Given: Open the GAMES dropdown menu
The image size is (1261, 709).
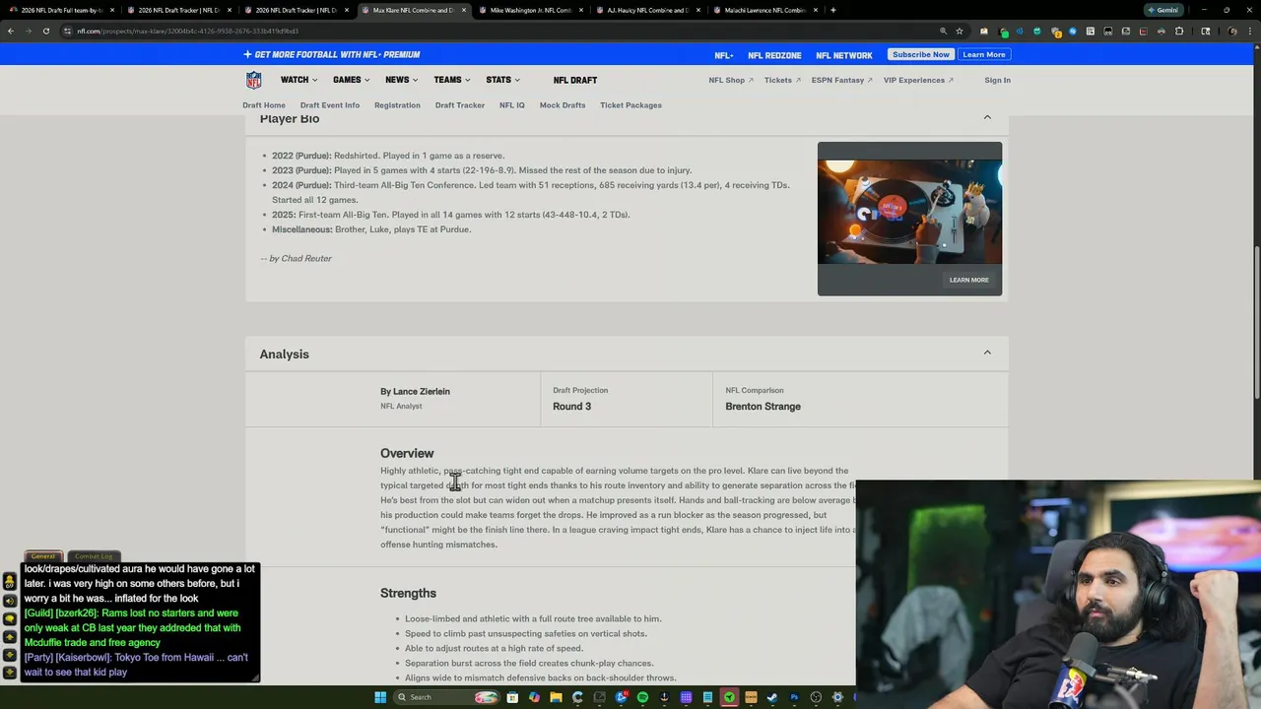Looking at the screenshot, I should point(351,80).
